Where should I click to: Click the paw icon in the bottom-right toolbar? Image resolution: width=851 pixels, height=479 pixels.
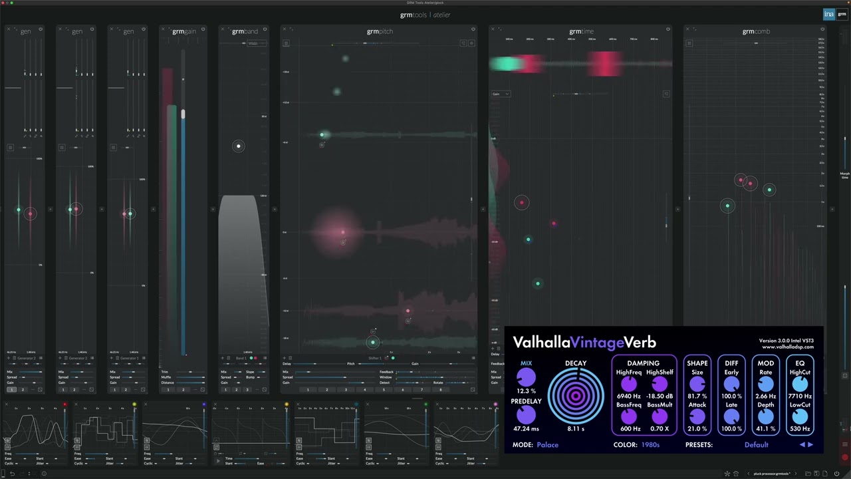pos(736,474)
